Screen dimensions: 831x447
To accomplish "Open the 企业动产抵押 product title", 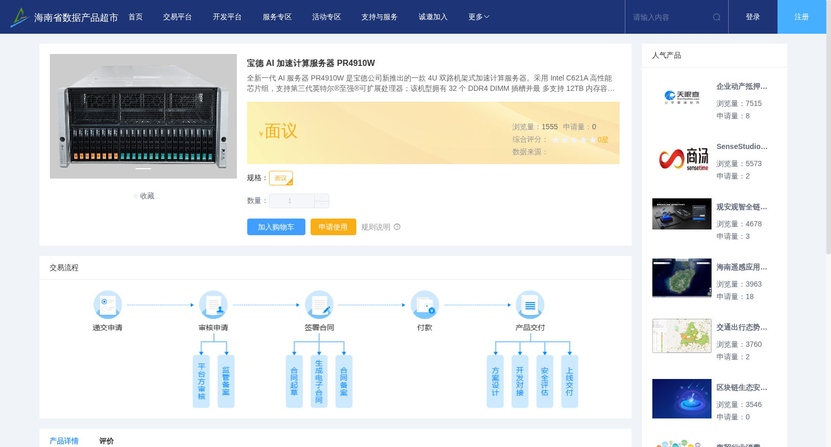I will (x=742, y=87).
